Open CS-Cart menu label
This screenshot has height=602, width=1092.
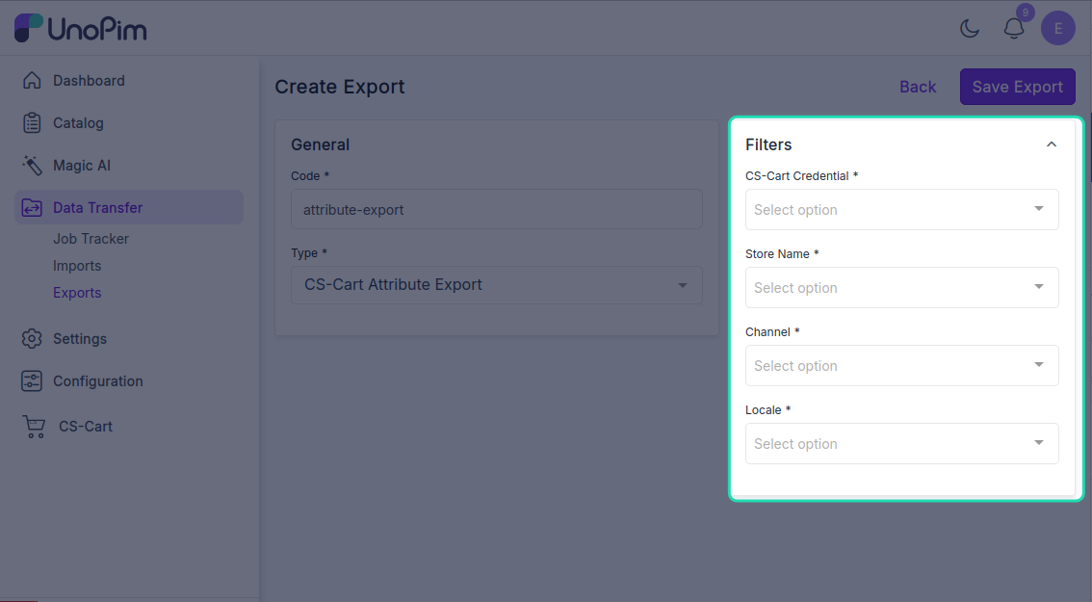click(85, 427)
